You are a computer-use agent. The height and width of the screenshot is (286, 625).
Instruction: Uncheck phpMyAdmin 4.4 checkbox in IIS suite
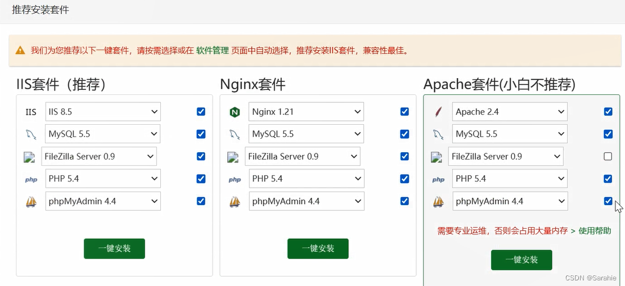[201, 201]
